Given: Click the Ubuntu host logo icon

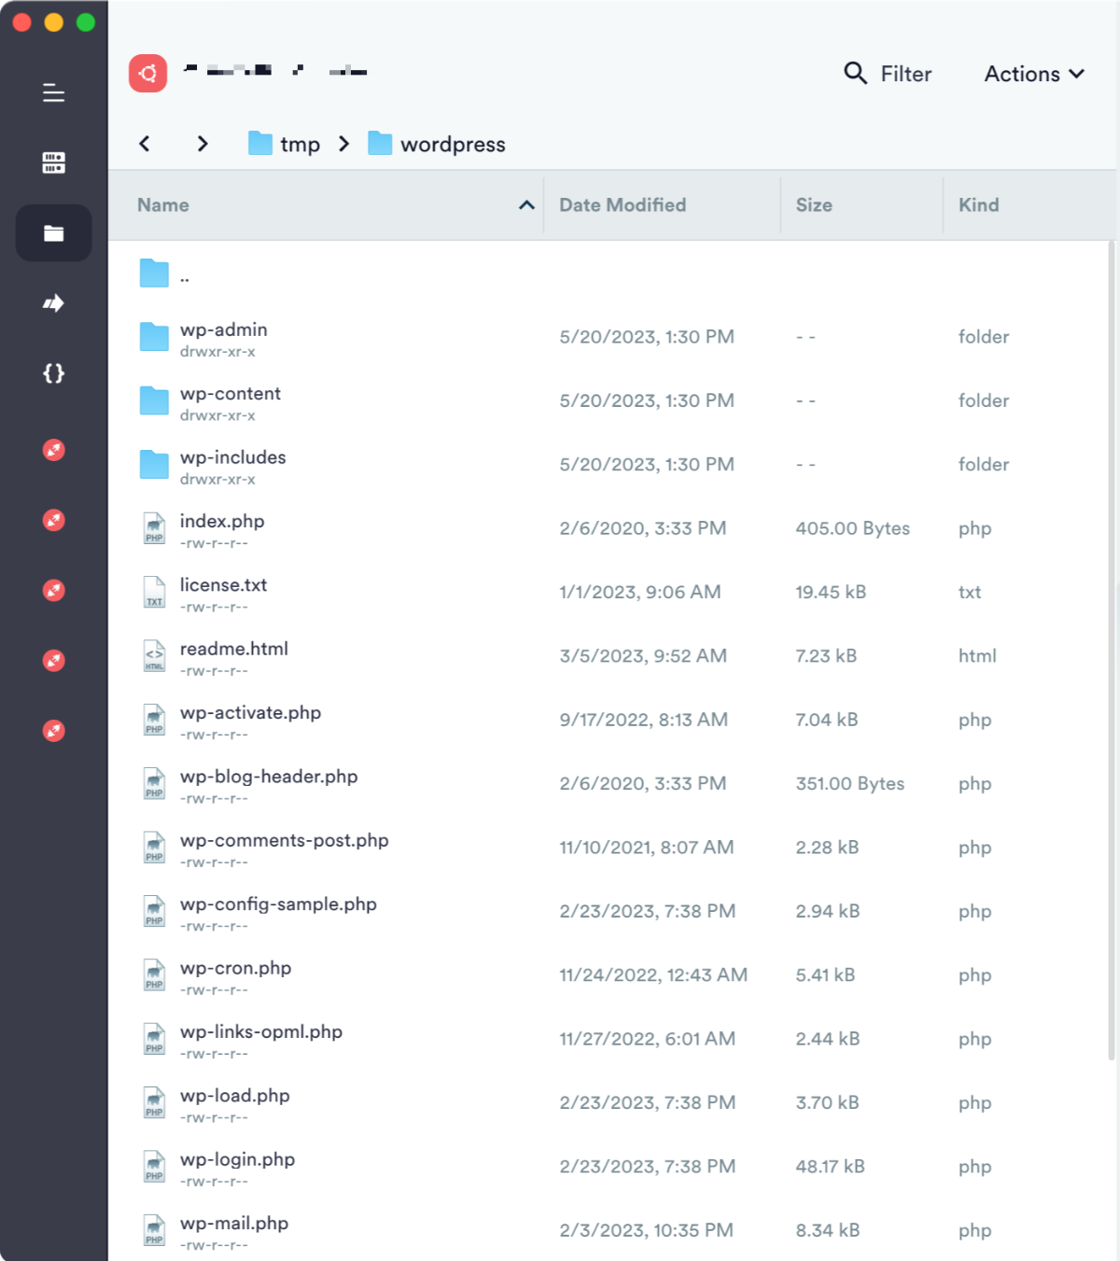Looking at the screenshot, I should click(147, 73).
